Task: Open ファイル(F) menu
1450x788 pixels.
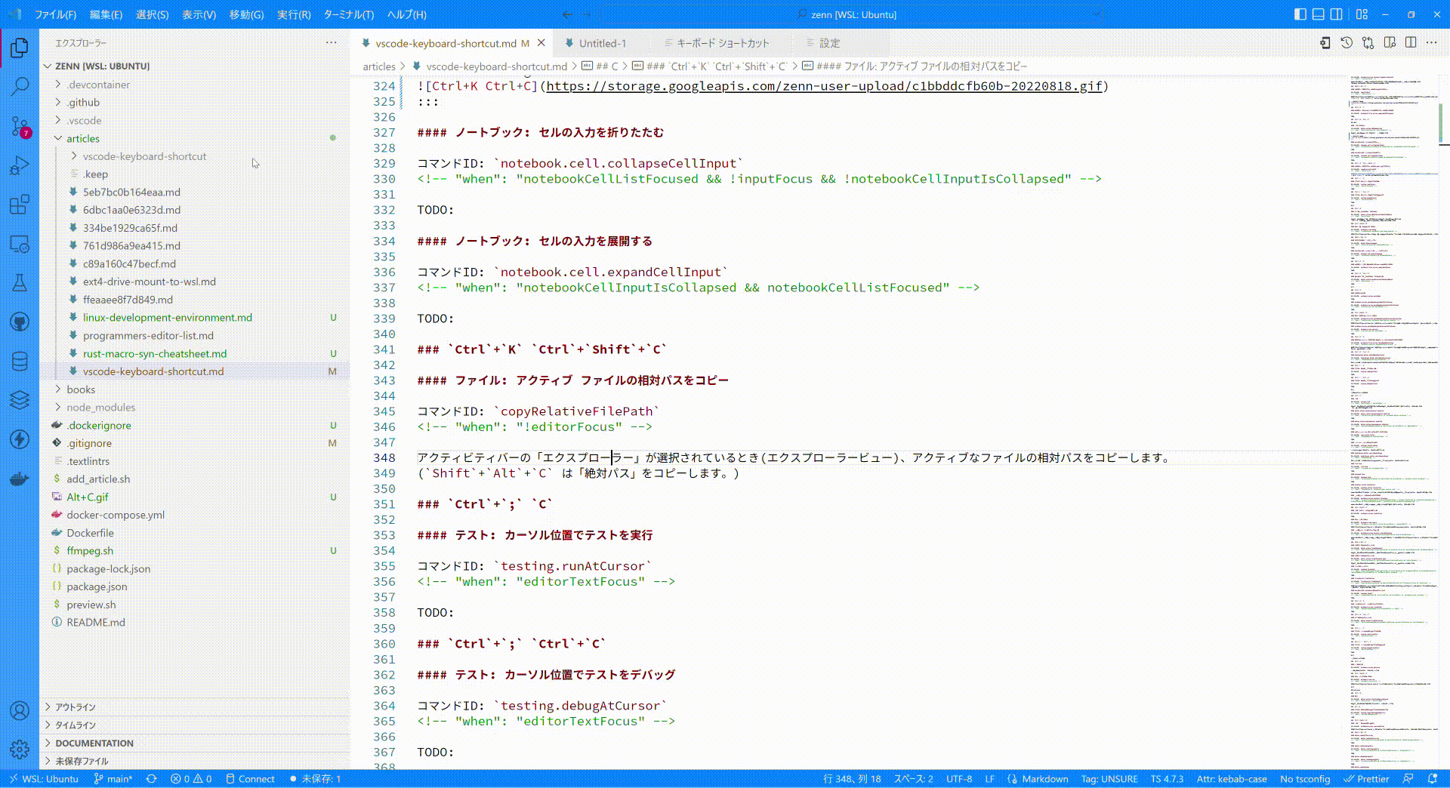Action: 55,14
